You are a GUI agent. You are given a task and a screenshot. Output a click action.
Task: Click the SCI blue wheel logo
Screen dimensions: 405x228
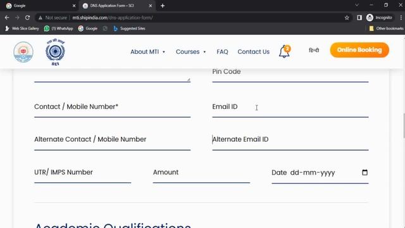tap(55, 52)
